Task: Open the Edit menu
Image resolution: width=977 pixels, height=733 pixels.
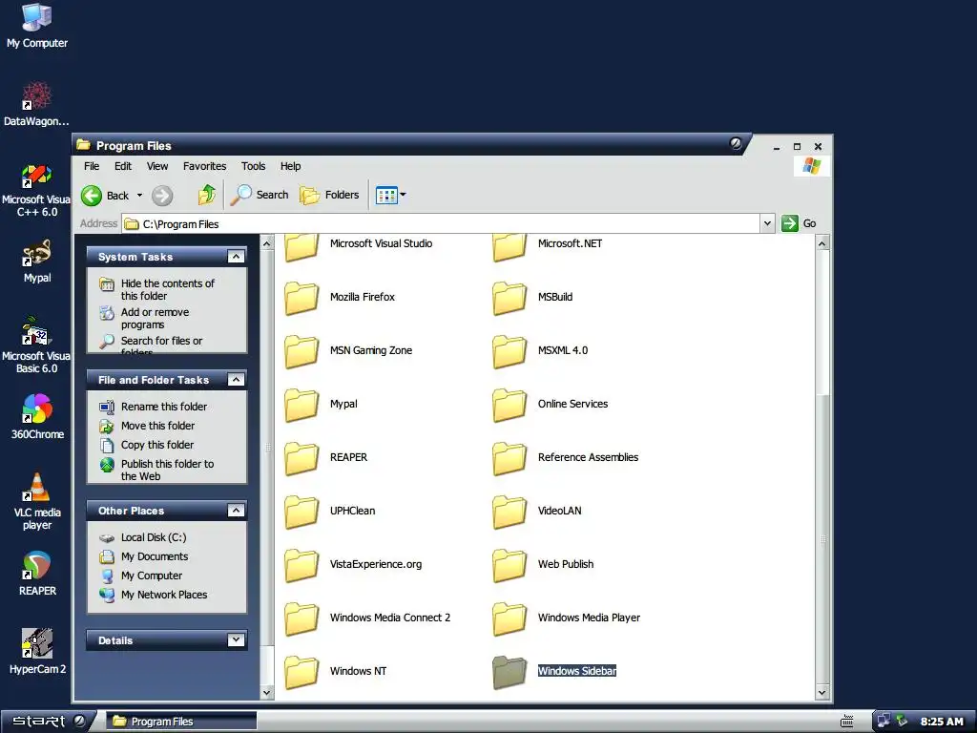Action: click(123, 166)
